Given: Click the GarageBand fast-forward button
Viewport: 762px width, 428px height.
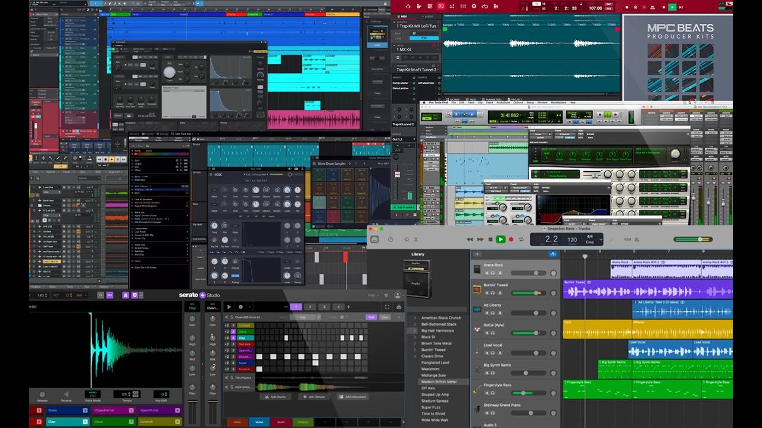Looking at the screenshot, I should pyautogui.click(x=480, y=239).
